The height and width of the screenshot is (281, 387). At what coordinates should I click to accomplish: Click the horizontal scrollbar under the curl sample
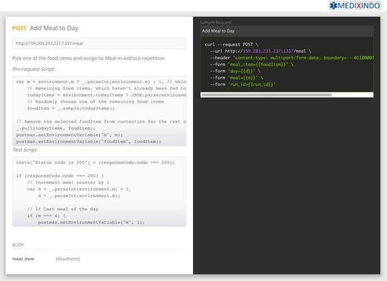click(267, 95)
